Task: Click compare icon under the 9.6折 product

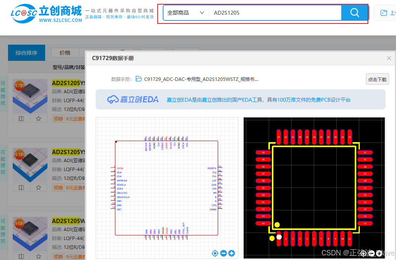Action: (x=22, y=257)
